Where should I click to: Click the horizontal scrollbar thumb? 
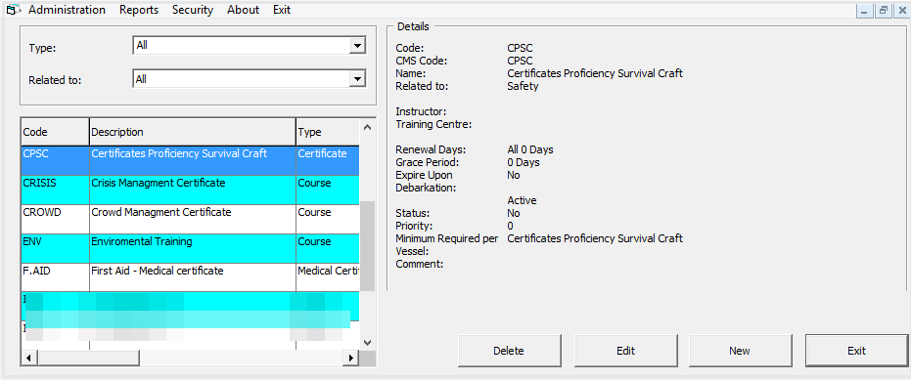point(88,358)
